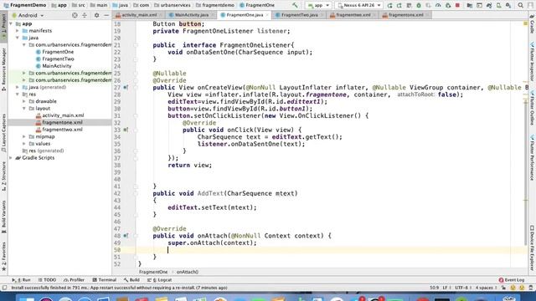
Task: Expand Gradle Scripts node
Action: click(x=11, y=158)
